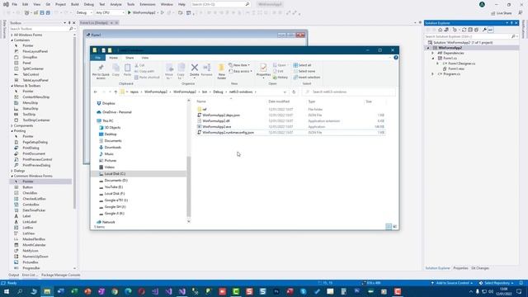This screenshot has height=297, width=528.
Task: Open Windows taskbar search
Action: click(x=20, y=291)
